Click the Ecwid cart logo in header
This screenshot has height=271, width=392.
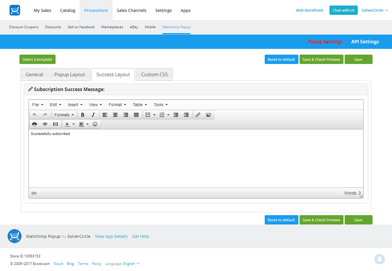tap(15, 10)
